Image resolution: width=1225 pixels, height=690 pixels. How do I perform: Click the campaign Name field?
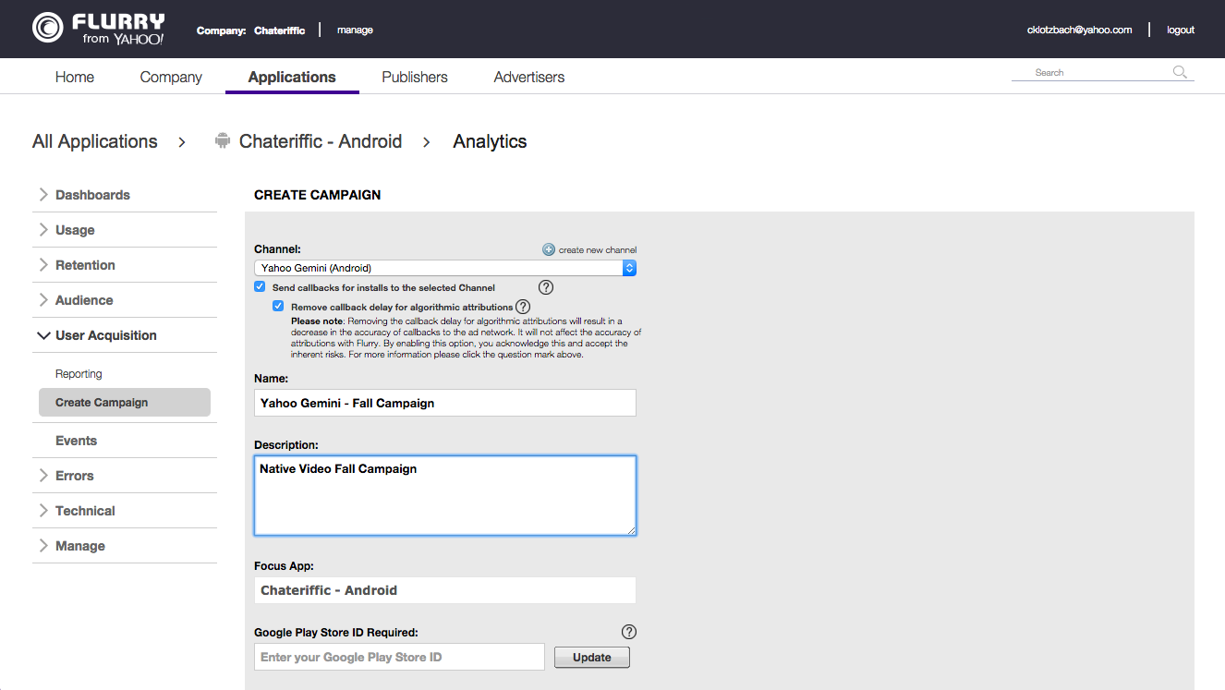pos(445,403)
